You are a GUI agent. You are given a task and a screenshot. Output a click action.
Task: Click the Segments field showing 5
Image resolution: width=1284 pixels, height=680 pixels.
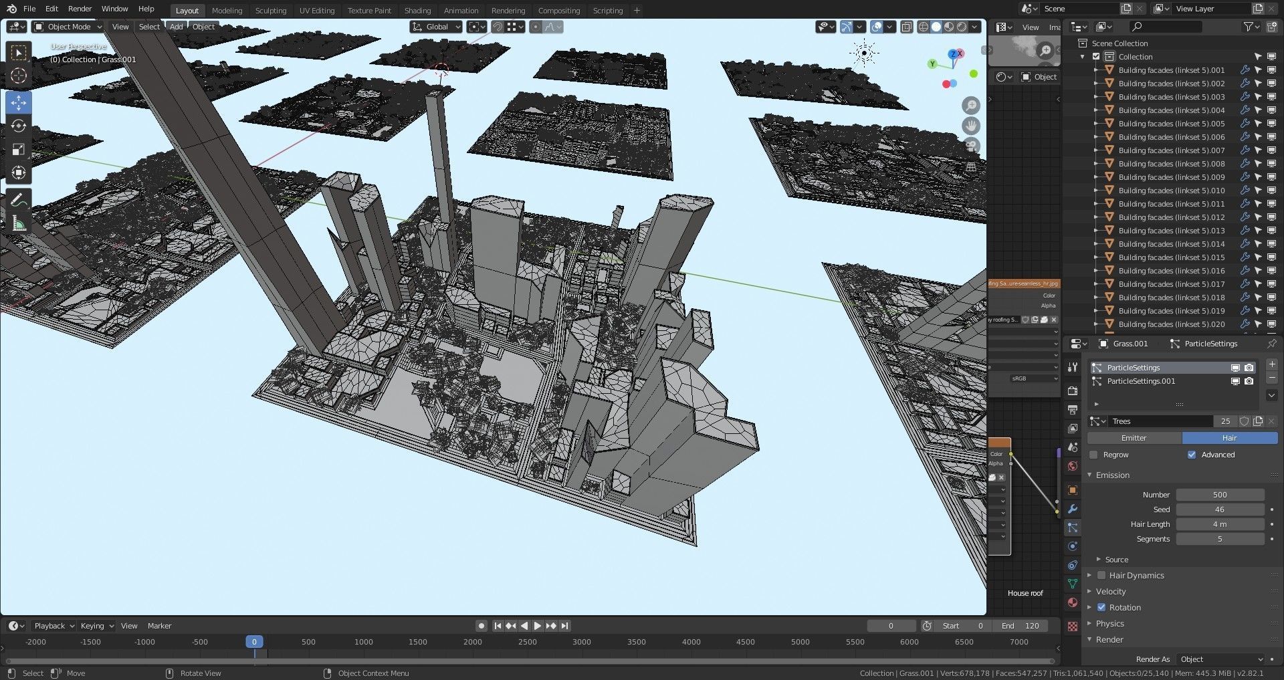pyautogui.click(x=1220, y=539)
